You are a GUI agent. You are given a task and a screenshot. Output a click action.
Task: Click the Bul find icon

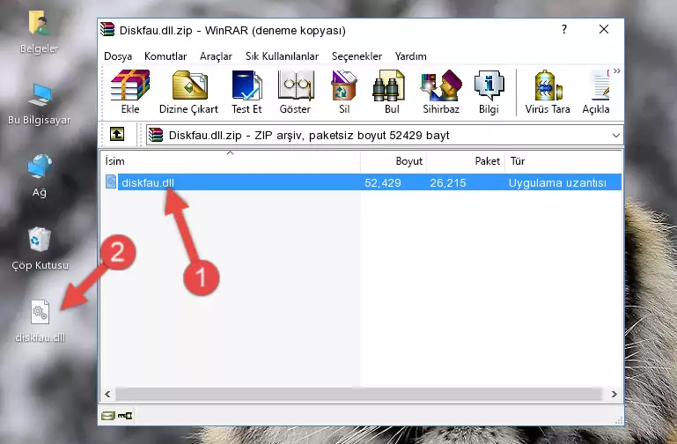(391, 92)
